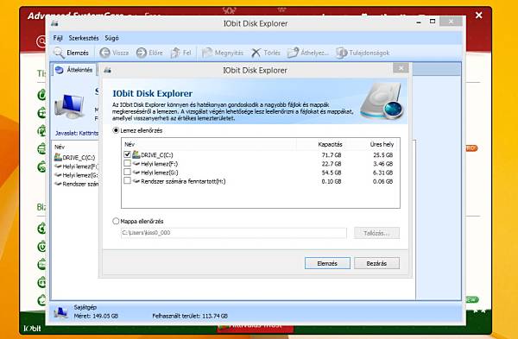Click the dialog's small title bar app icon
This screenshot has height=339, width=518.
(107, 70)
